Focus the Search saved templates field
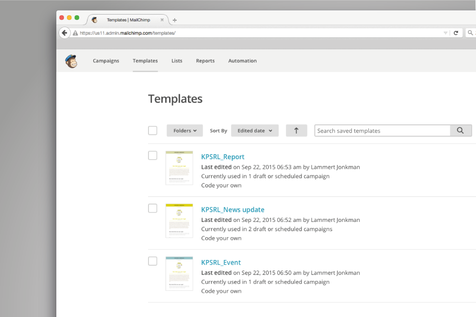The image size is (476, 317). (383, 131)
